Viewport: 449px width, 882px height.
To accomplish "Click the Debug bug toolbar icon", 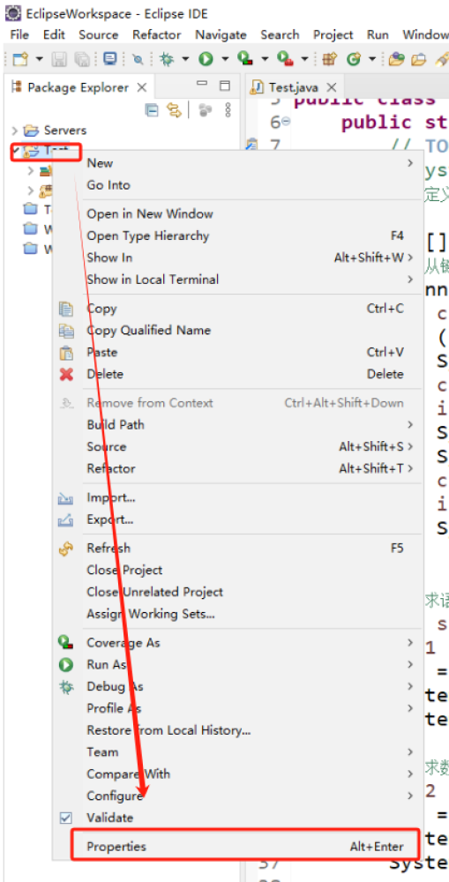I will pos(167,58).
